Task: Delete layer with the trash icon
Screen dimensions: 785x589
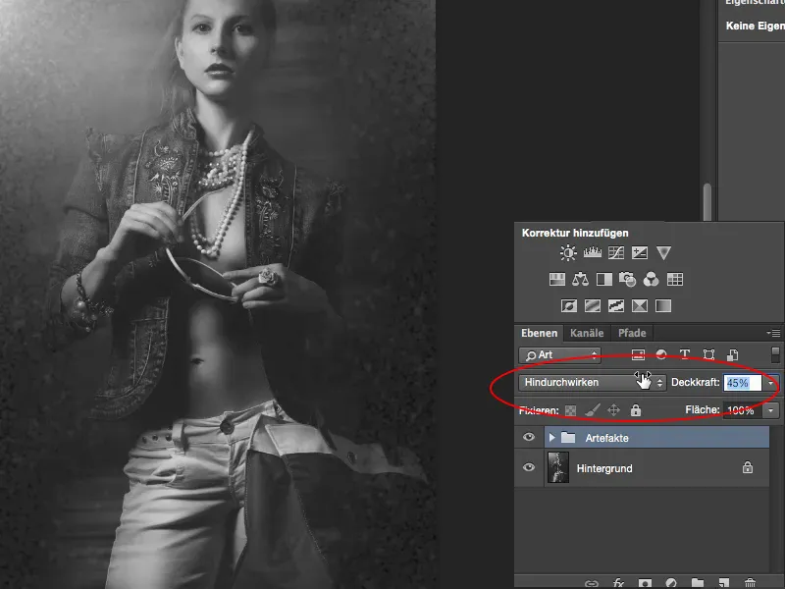Action: pyautogui.click(x=750, y=583)
